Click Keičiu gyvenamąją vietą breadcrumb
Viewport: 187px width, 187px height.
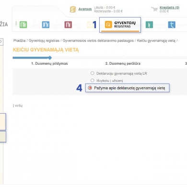[156, 41]
